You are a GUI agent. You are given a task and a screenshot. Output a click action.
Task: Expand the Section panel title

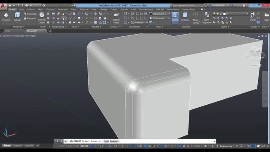click(x=115, y=27)
